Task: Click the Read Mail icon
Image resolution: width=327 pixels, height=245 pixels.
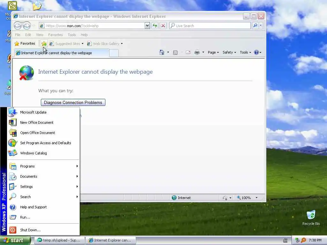Action: (188, 52)
